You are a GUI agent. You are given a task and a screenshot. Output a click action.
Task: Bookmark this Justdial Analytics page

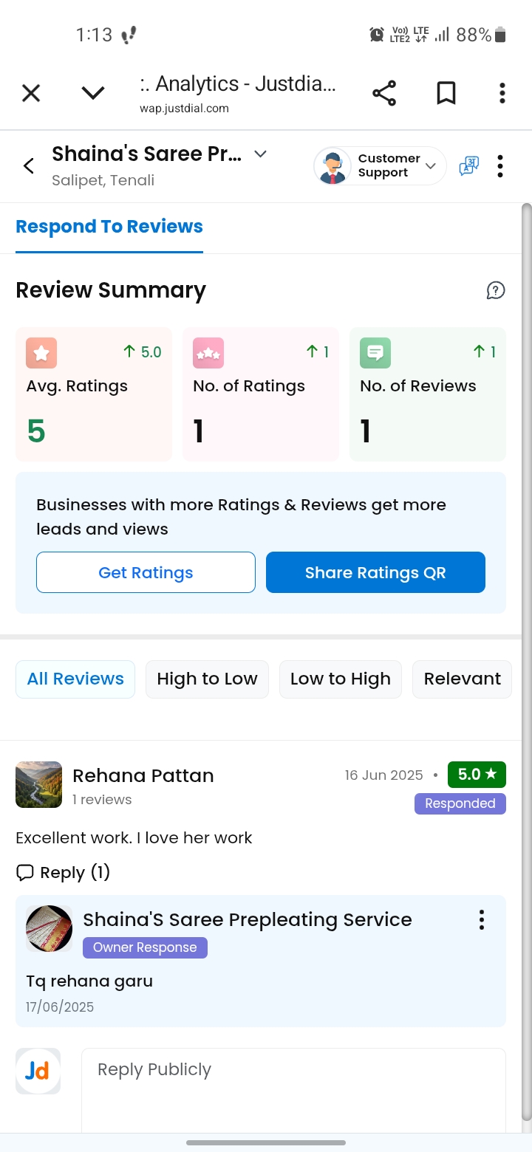click(446, 93)
